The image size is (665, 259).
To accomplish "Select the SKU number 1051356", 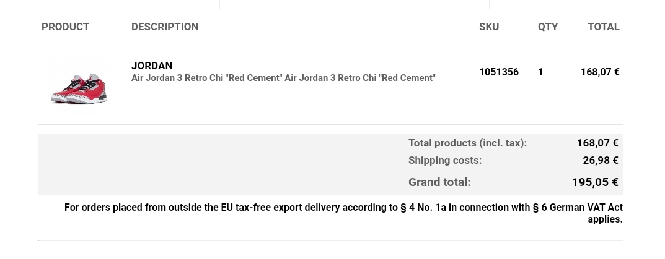I will [x=499, y=72].
